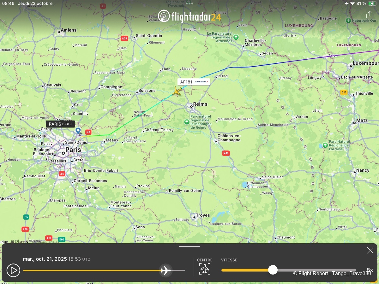Tap the Apple Plans legal link
The height and width of the screenshot is (284, 379).
point(45,242)
